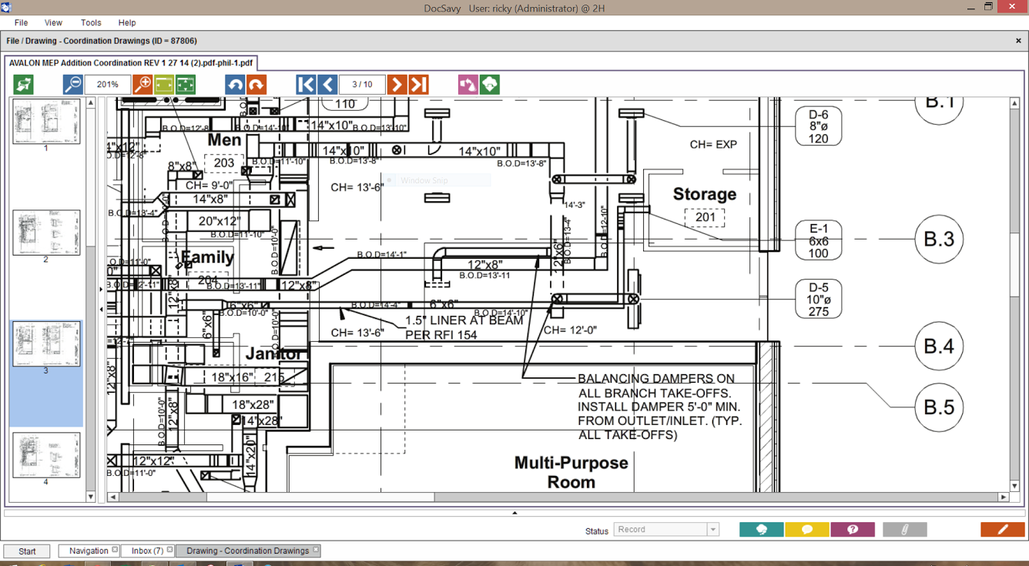Click the page number field 3 / 10

tap(362, 85)
